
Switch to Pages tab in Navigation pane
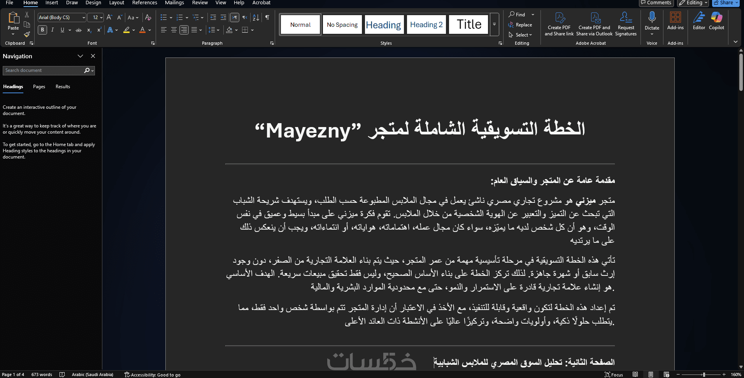click(39, 87)
